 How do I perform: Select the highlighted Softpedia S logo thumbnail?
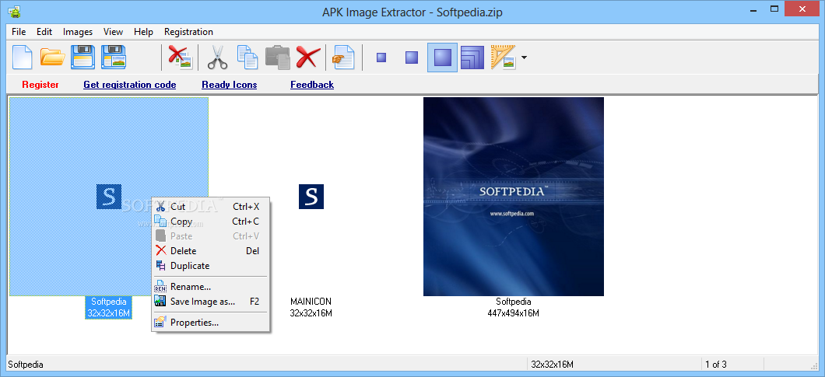coord(109,197)
